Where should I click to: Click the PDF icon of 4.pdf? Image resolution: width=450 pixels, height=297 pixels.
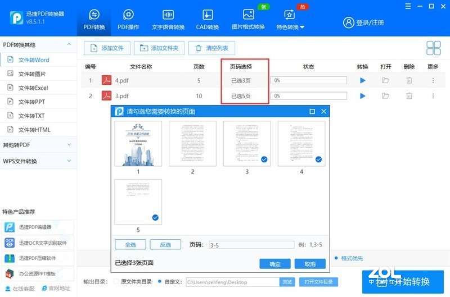[107, 80]
